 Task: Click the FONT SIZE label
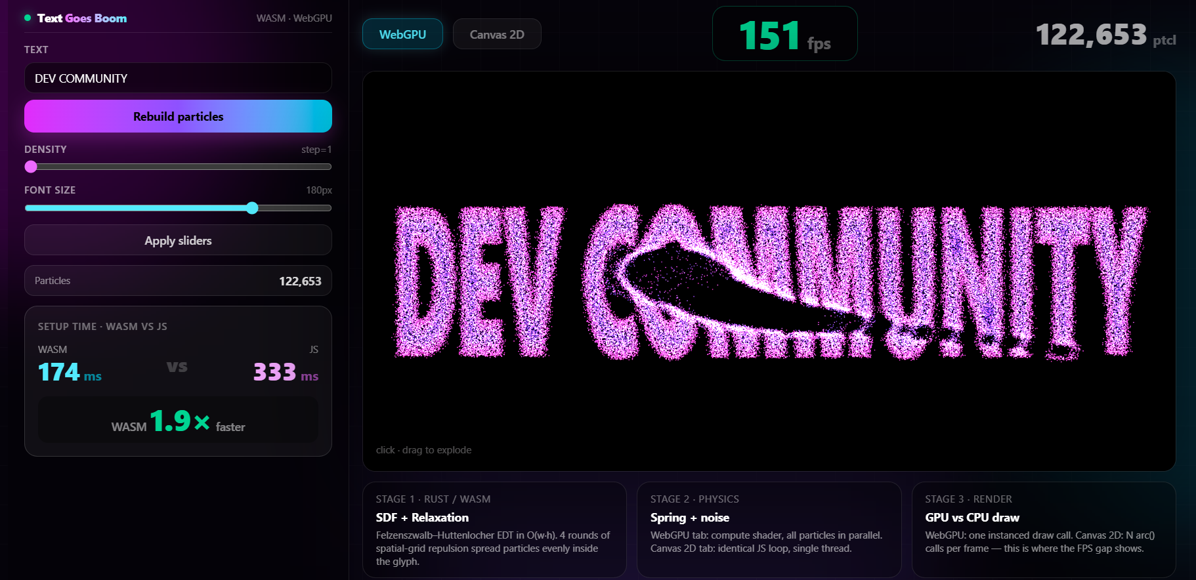(x=50, y=190)
